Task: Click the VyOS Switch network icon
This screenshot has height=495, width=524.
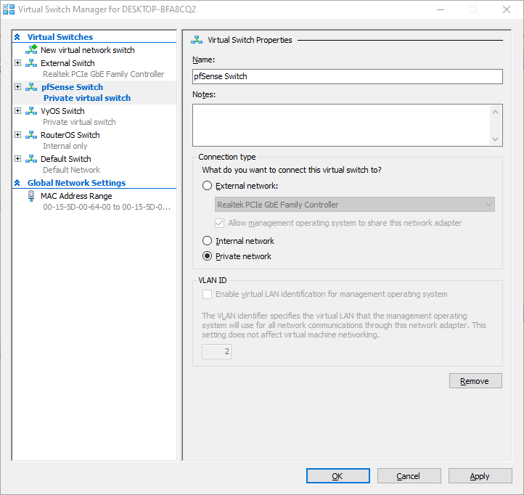Action: click(x=31, y=111)
